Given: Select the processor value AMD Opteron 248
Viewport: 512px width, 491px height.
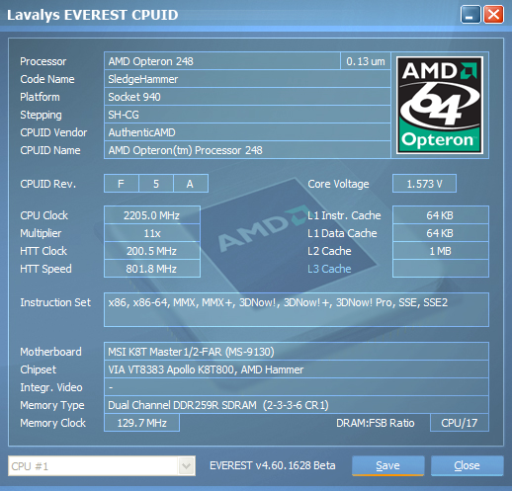Looking at the screenshot, I should [x=222, y=61].
